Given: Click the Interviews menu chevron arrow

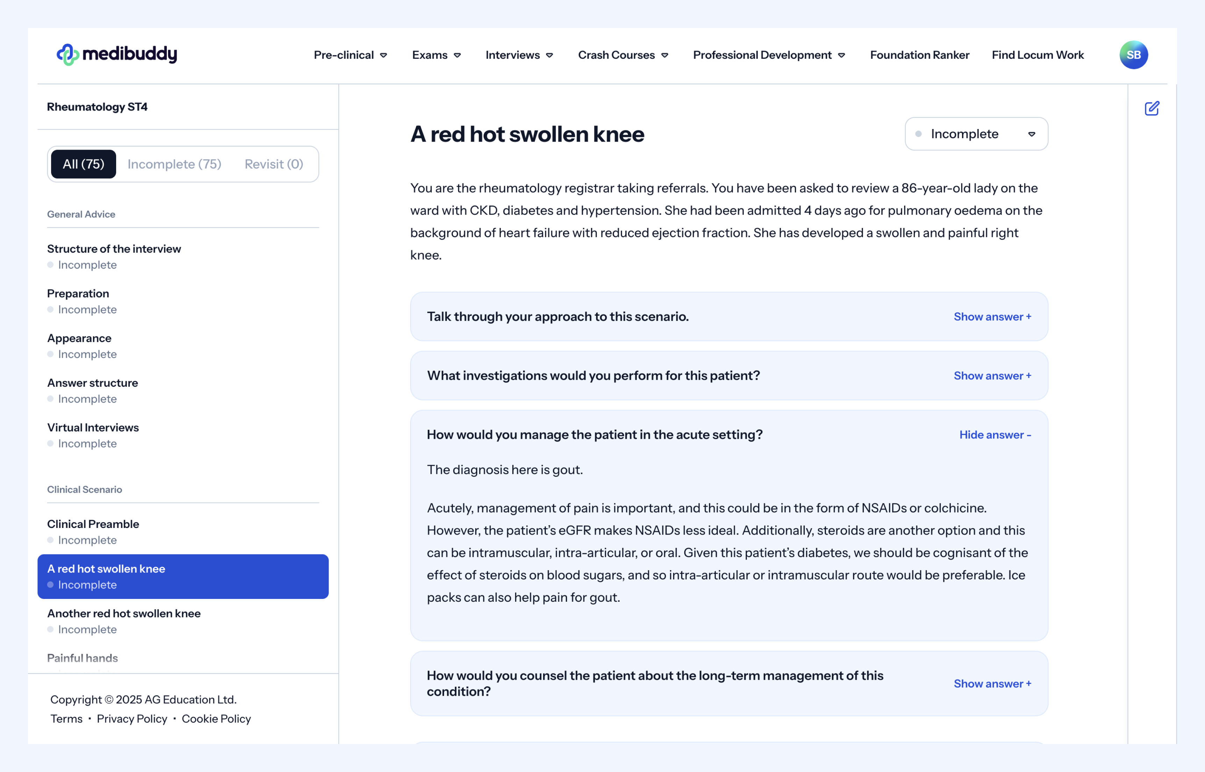Looking at the screenshot, I should click(x=549, y=56).
